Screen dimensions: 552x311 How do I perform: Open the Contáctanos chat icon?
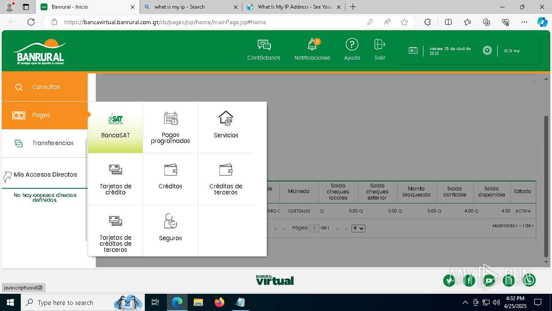[264, 45]
